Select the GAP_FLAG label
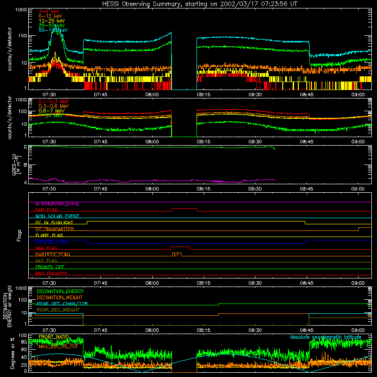377x377 pixels. coord(46,210)
